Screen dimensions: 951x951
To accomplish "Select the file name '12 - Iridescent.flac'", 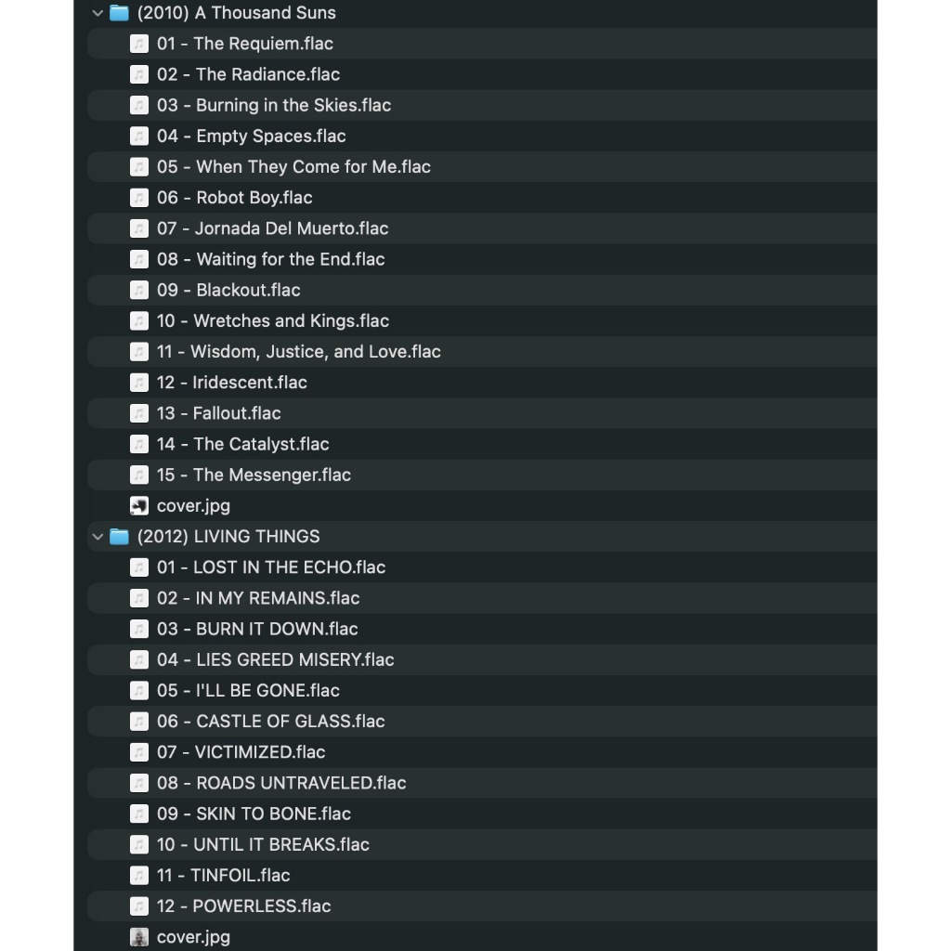I will click(x=231, y=383).
